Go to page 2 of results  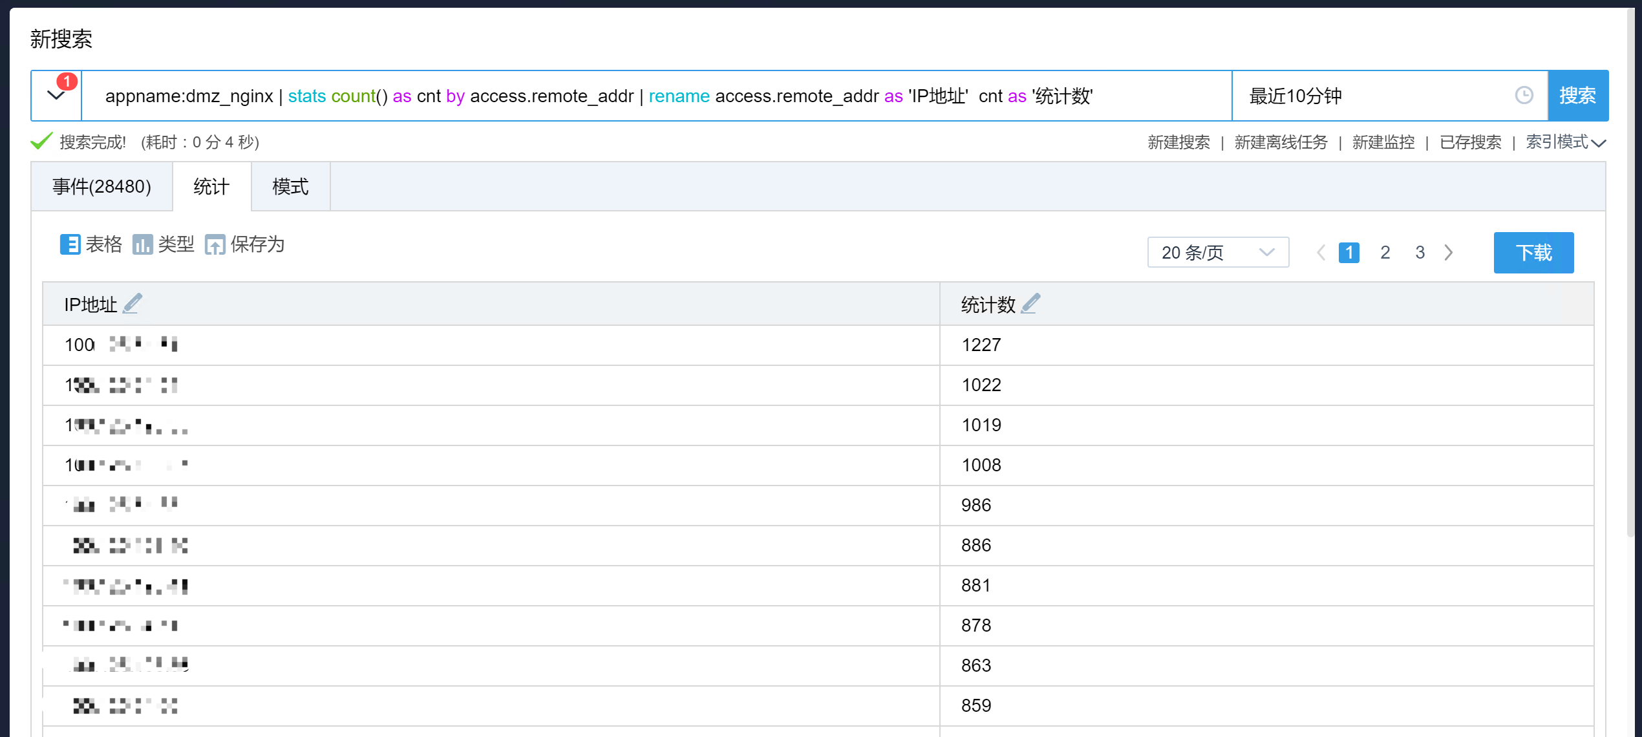[x=1384, y=252]
